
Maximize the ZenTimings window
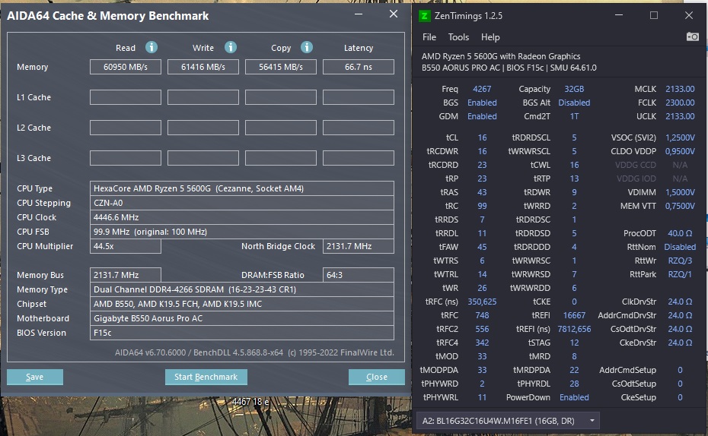tap(653, 15)
